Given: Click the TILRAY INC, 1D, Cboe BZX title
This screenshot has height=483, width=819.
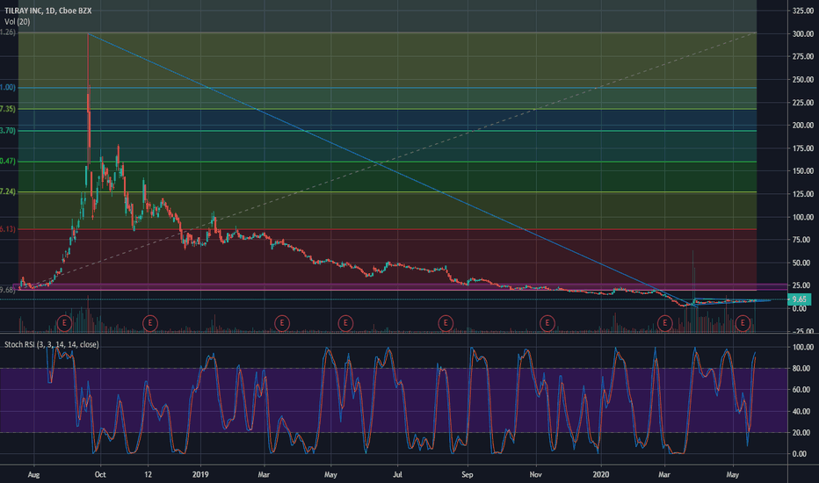Looking at the screenshot, I should coord(48,11).
